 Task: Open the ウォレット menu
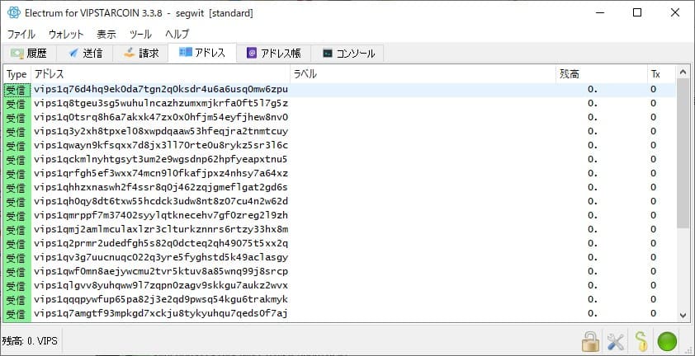coord(66,34)
